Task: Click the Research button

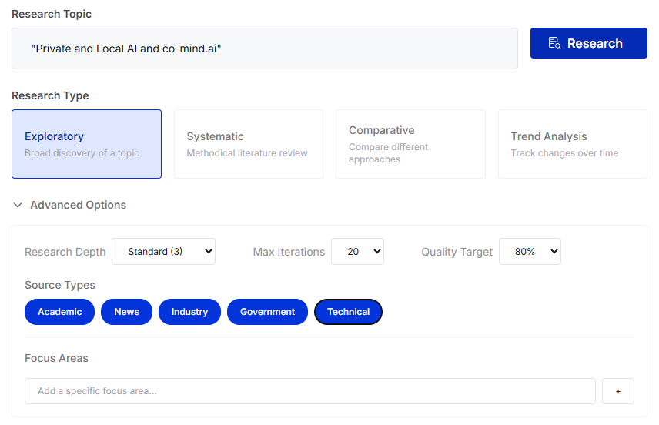Action: (x=588, y=43)
